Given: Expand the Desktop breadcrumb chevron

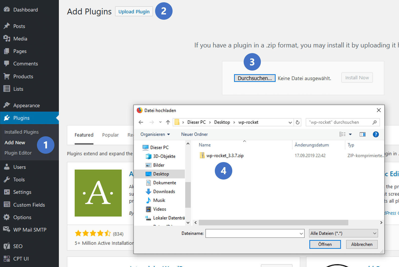Looking at the screenshot, I should 234,122.
